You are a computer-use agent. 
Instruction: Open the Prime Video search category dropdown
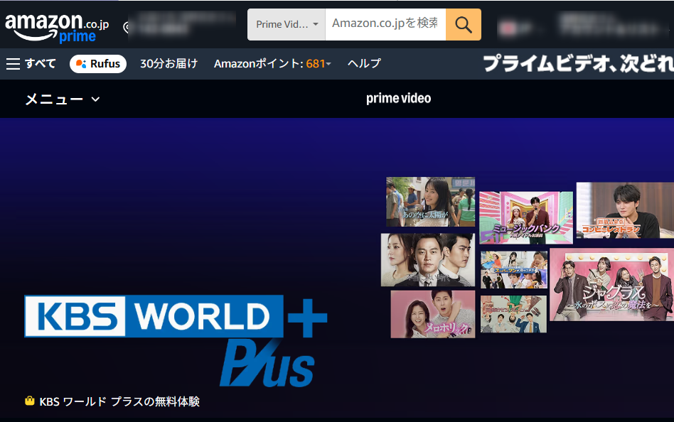tap(287, 24)
